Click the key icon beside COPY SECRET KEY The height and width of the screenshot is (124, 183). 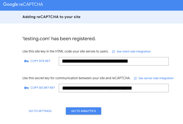(26, 88)
